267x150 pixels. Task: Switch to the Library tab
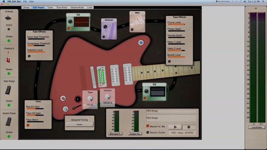click(26, 7)
